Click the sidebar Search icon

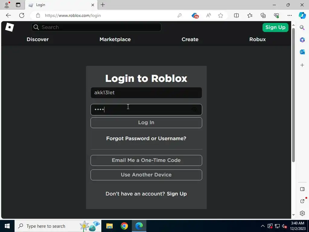(302, 27)
